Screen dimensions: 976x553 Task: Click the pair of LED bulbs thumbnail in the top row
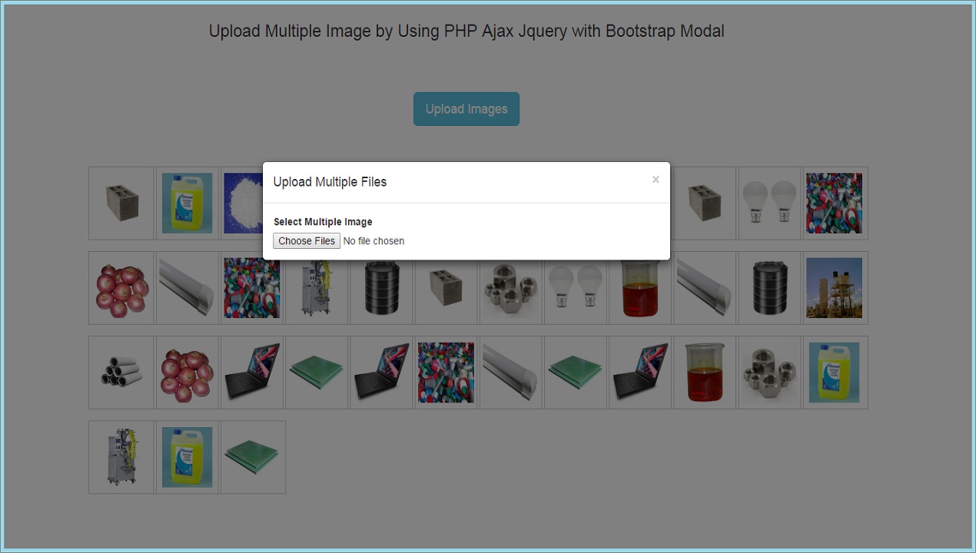(769, 203)
